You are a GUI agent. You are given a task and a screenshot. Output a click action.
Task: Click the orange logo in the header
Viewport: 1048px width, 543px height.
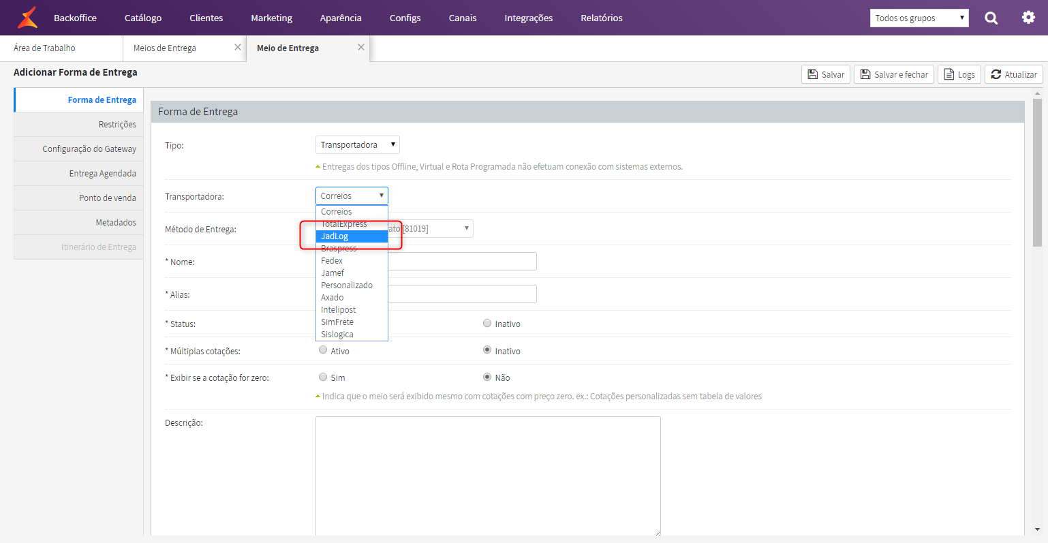point(27,18)
